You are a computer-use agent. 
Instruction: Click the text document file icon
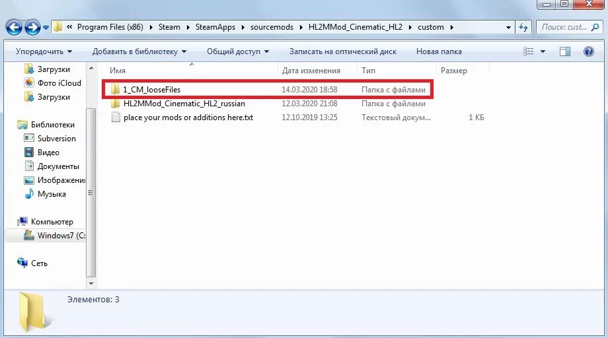115,118
